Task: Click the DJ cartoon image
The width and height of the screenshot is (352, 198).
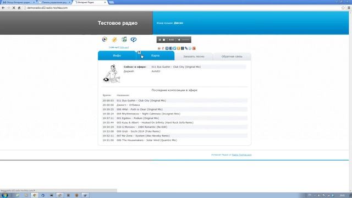Action: coord(112,74)
